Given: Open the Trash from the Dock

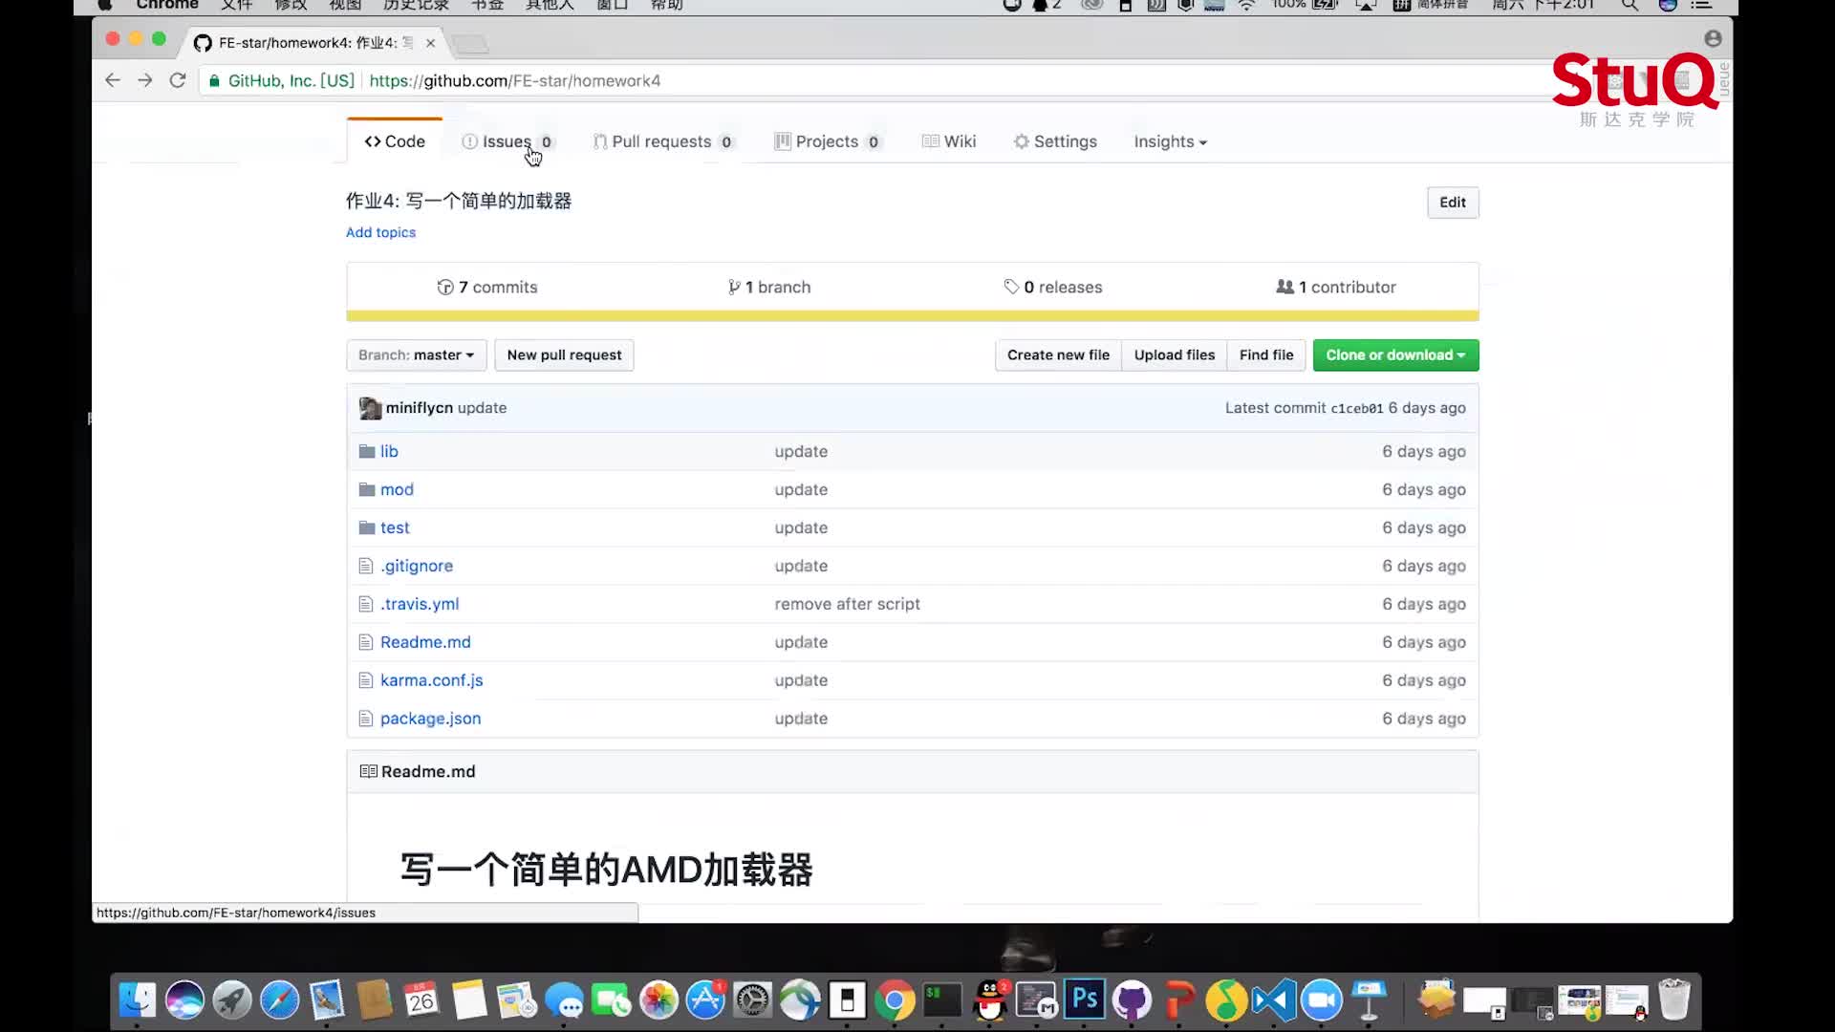Looking at the screenshot, I should pos(1673,1000).
